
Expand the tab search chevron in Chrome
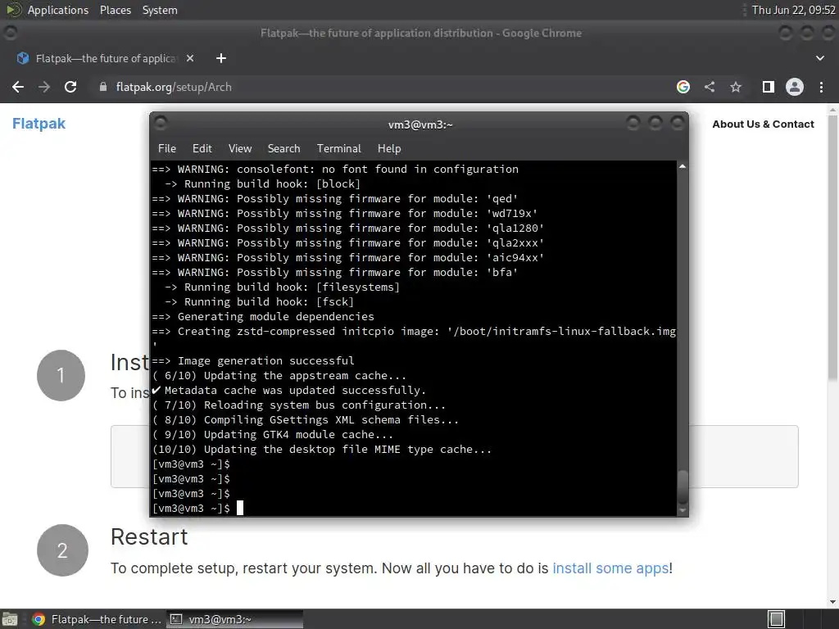coord(819,58)
